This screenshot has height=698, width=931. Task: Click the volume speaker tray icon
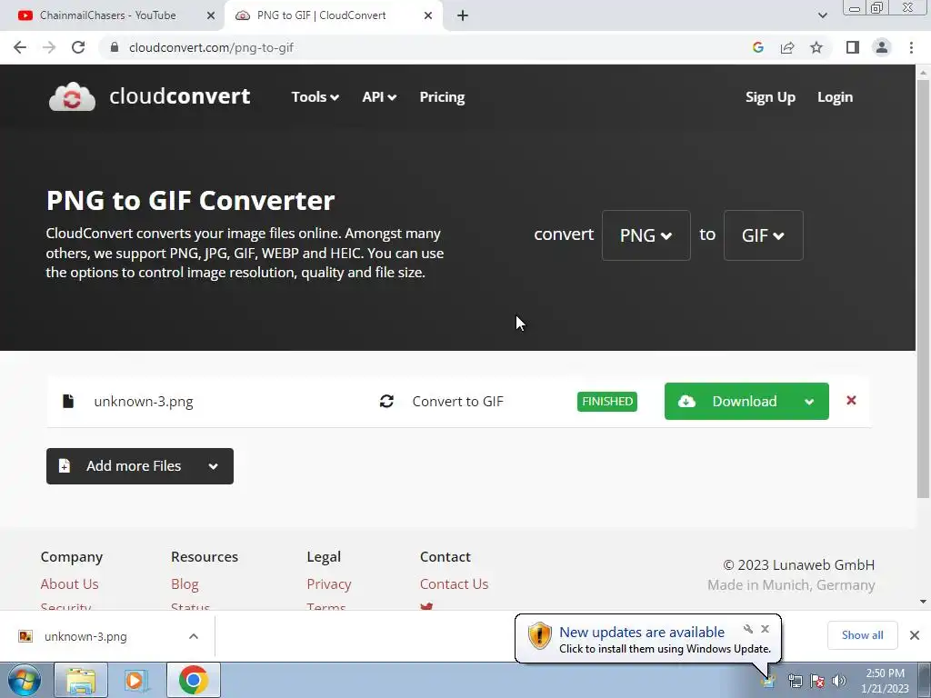pyautogui.click(x=839, y=681)
